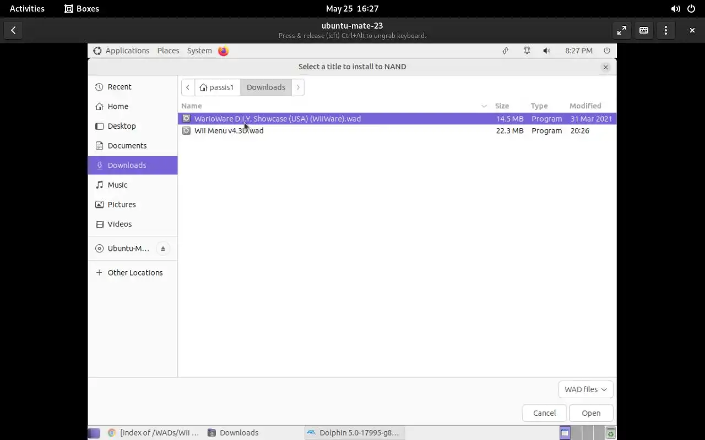Open the Ubuntu-M... disc volume
This screenshot has height=440, width=705.
point(122,249)
